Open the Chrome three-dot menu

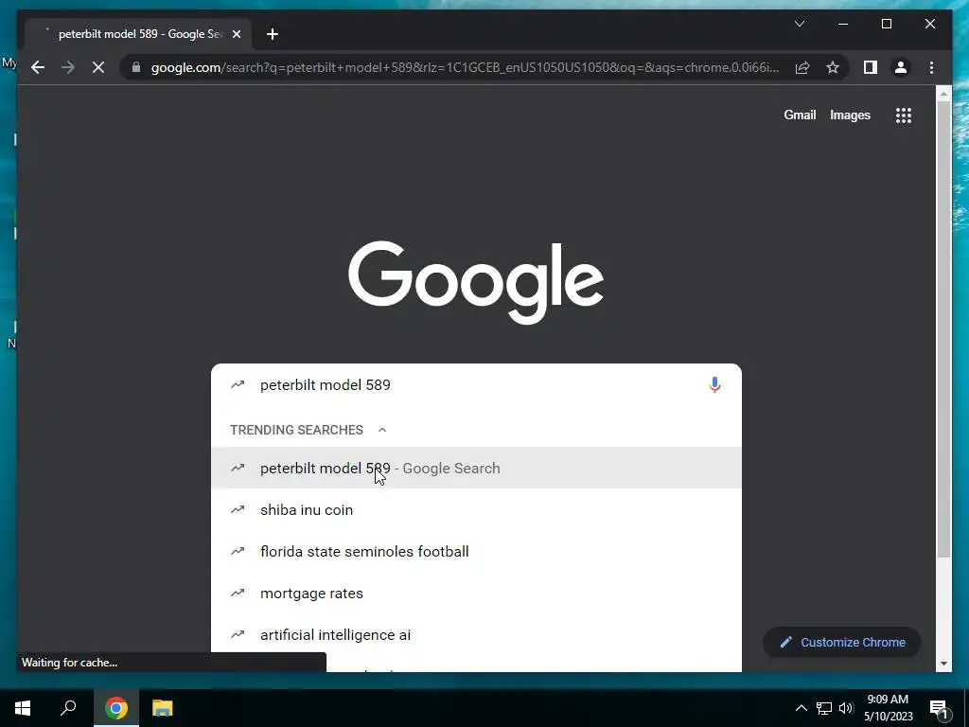point(931,67)
